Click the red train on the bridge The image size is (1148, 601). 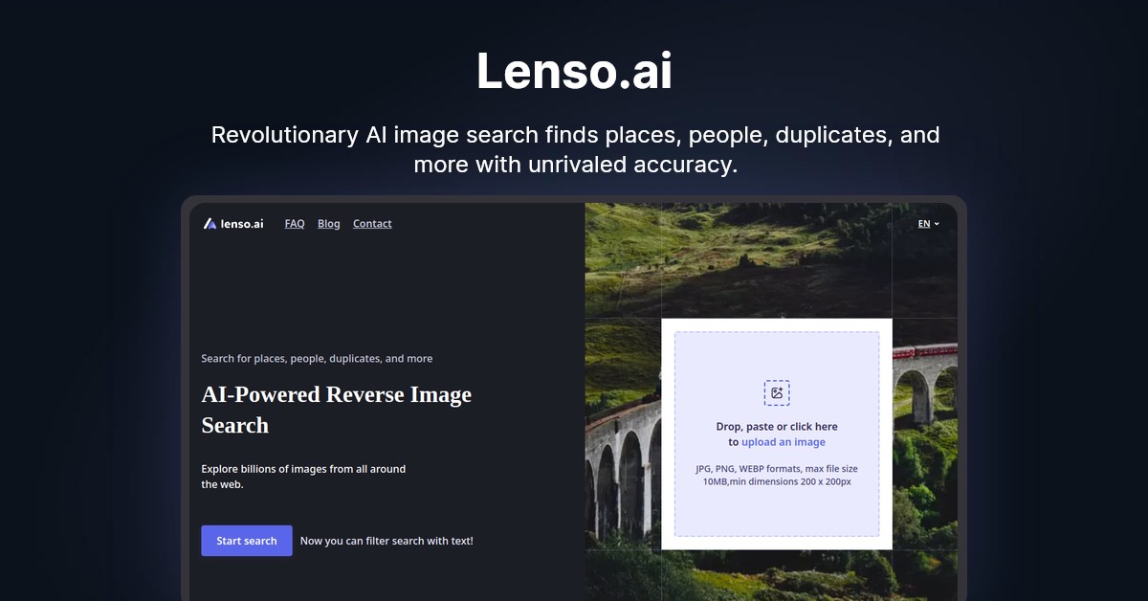924,350
